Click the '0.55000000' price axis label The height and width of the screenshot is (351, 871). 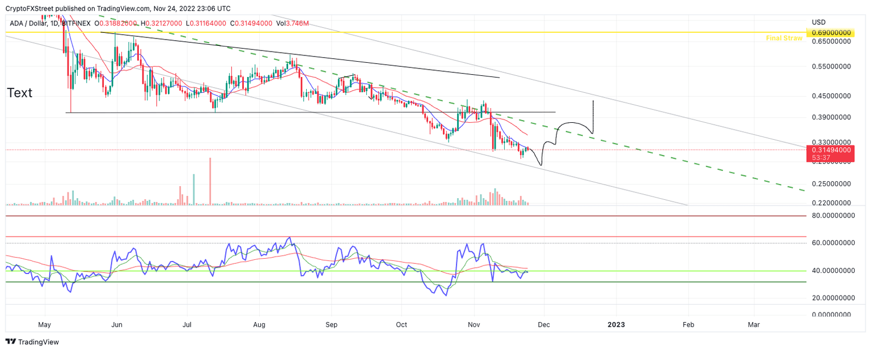[x=831, y=67]
